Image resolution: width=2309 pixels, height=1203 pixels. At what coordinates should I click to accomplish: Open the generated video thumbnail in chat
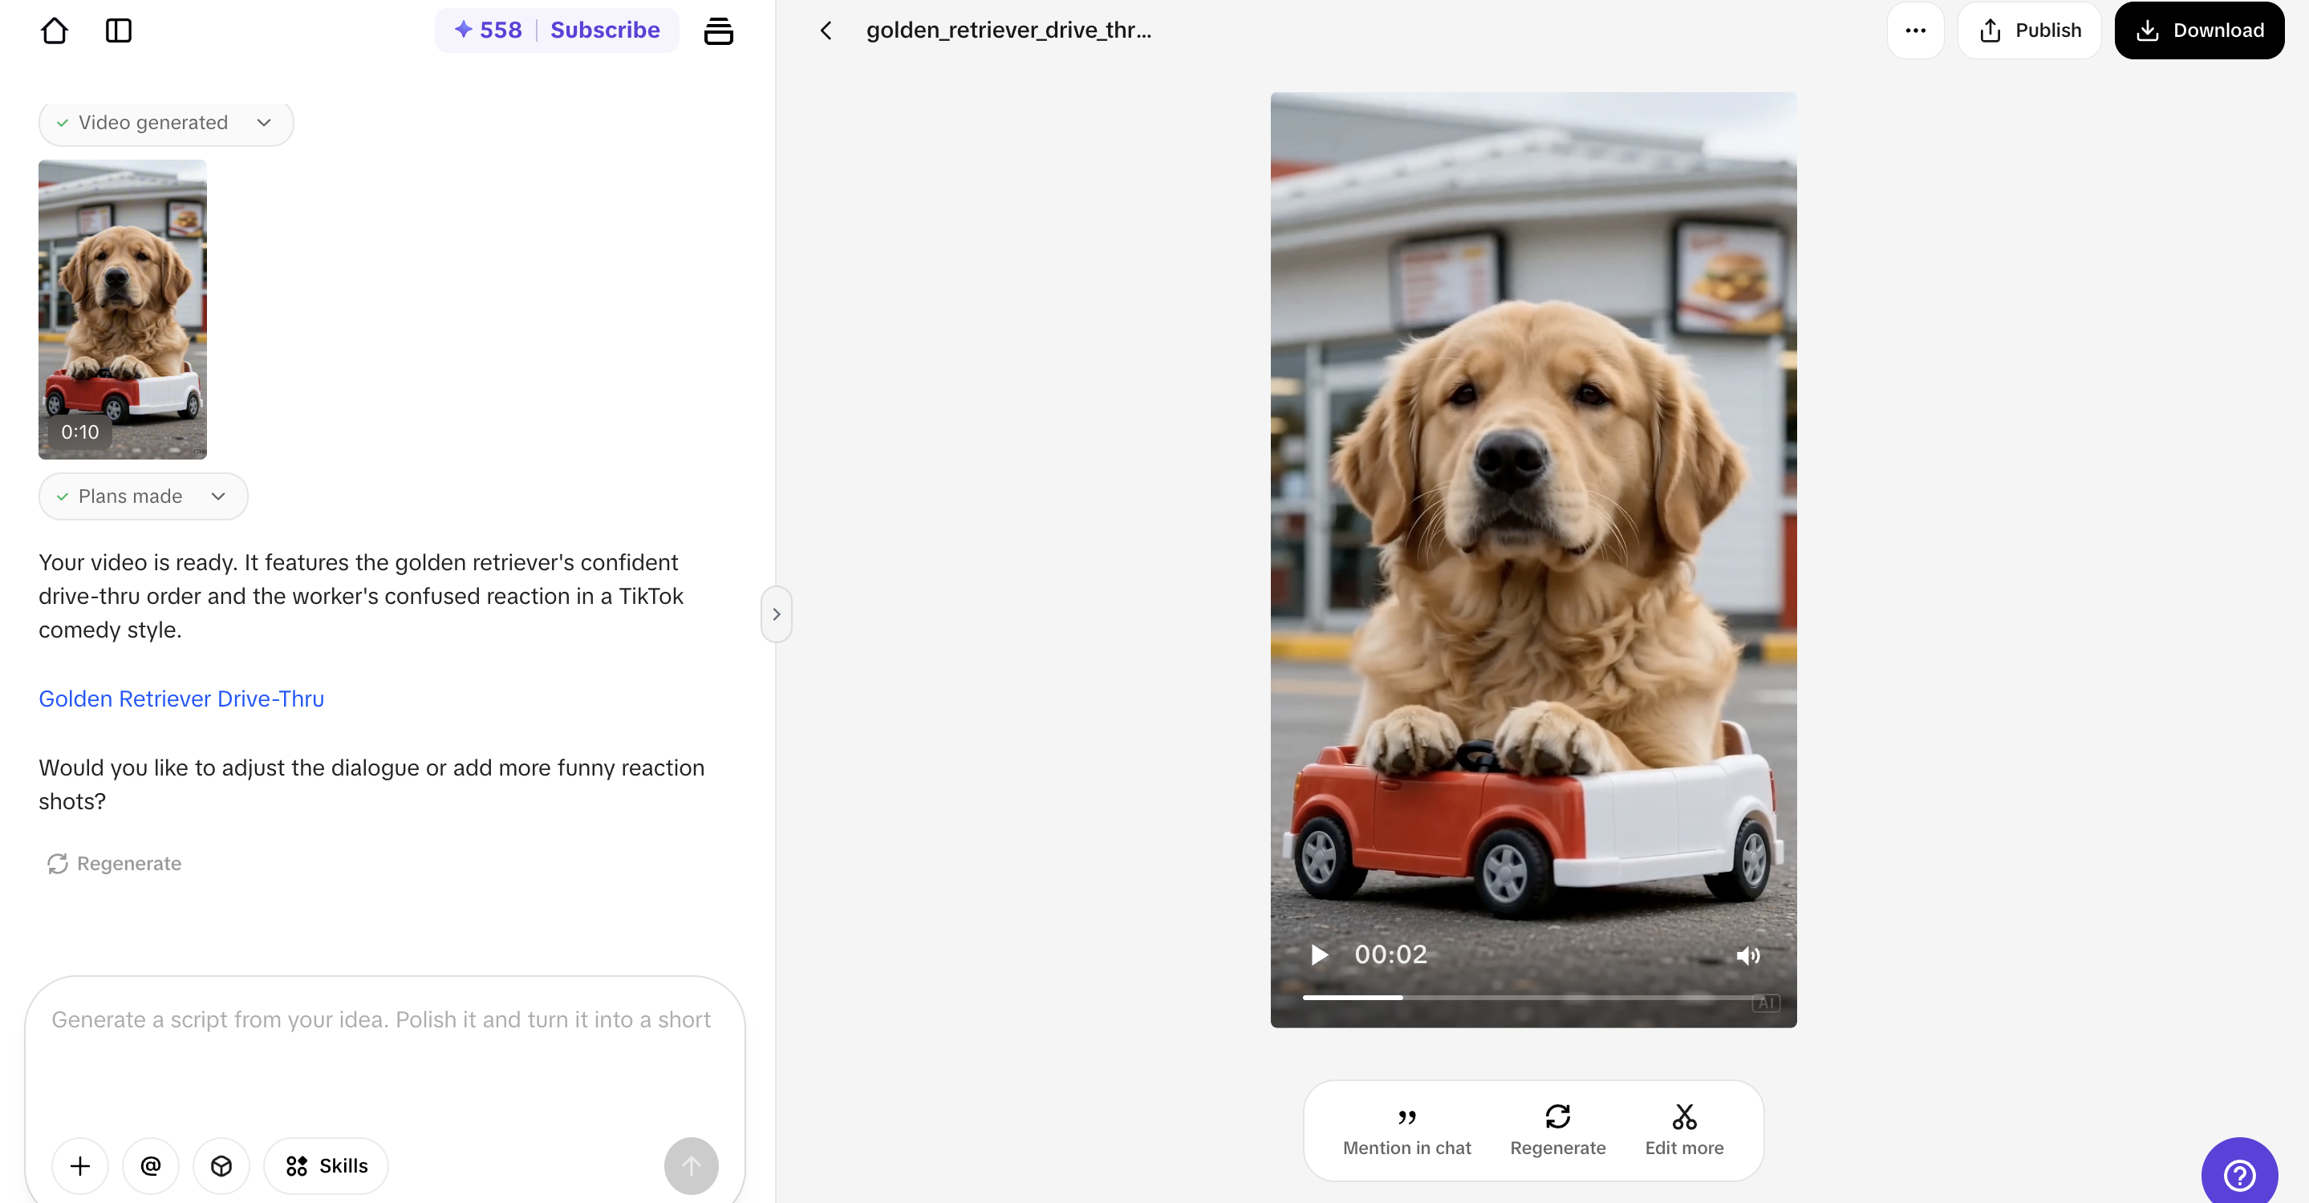(x=123, y=309)
